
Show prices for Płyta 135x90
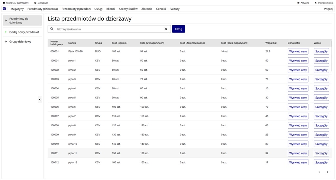(x=298, y=51)
